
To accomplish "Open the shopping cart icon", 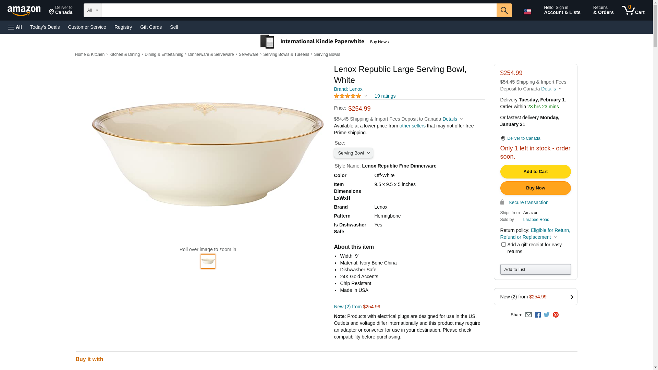I will coord(633,10).
